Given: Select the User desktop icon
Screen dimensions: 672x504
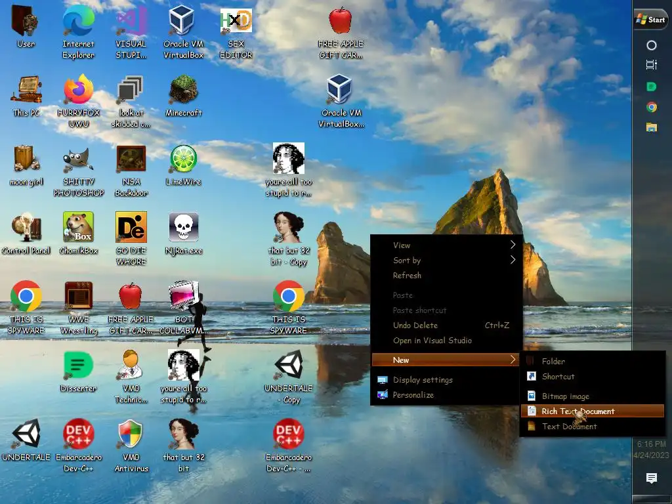Looking at the screenshot, I should [x=26, y=26].
